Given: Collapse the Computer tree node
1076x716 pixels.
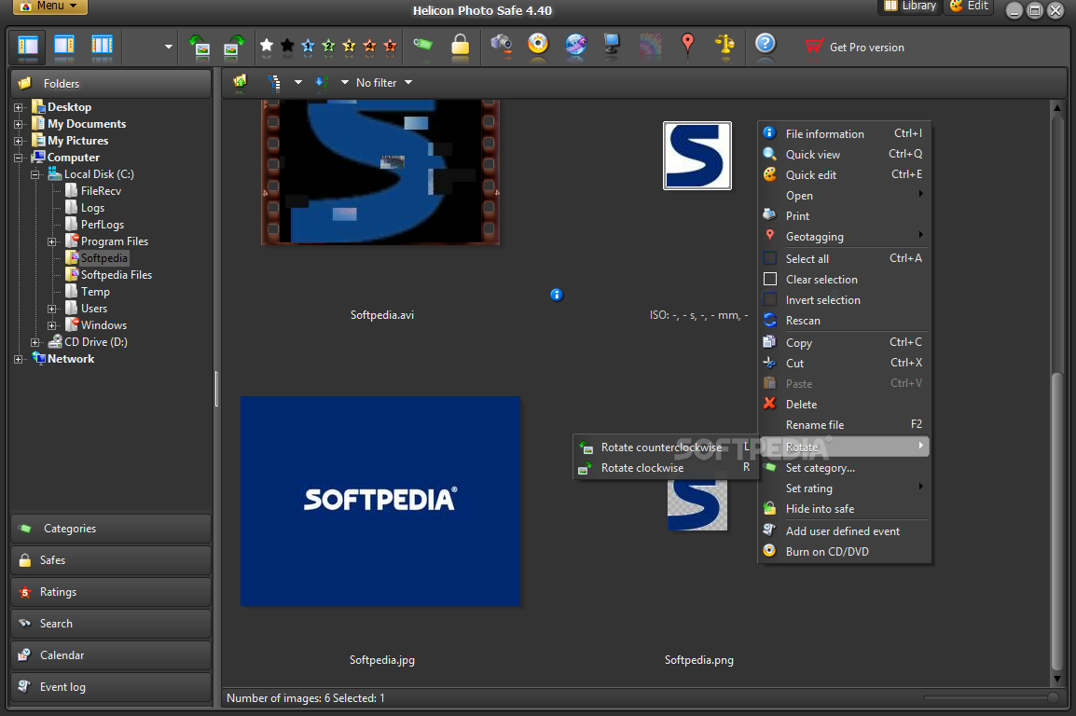Looking at the screenshot, I should 19,158.
